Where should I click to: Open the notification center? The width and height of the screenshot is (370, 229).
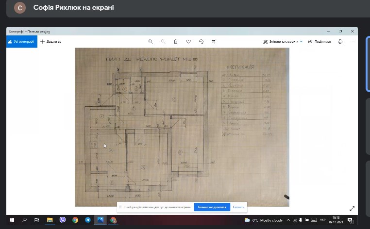tap(350, 220)
